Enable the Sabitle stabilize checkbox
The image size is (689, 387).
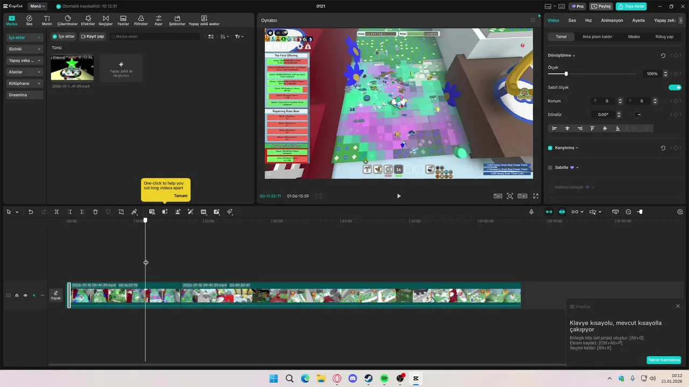(550, 168)
